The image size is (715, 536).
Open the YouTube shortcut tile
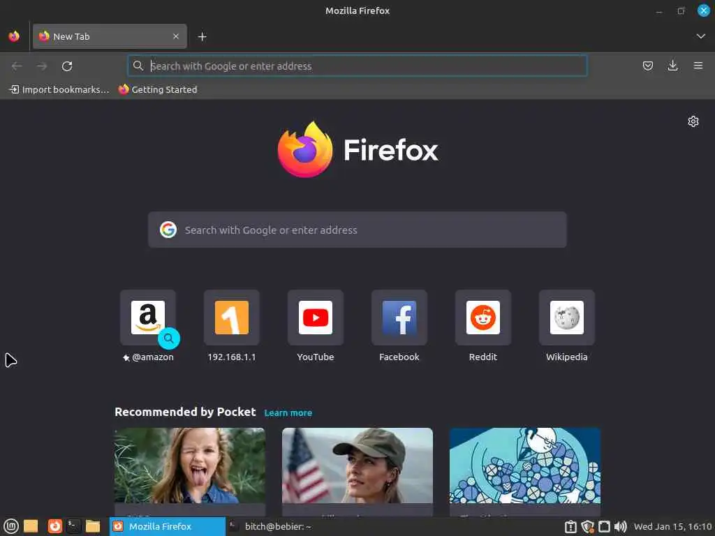pos(316,318)
